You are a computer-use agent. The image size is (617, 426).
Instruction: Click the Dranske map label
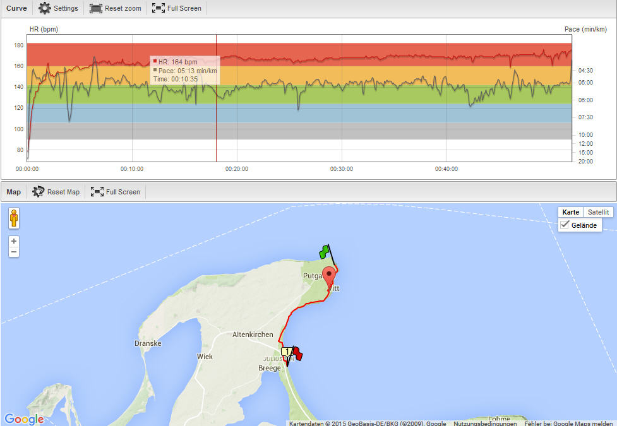(148, 343)
